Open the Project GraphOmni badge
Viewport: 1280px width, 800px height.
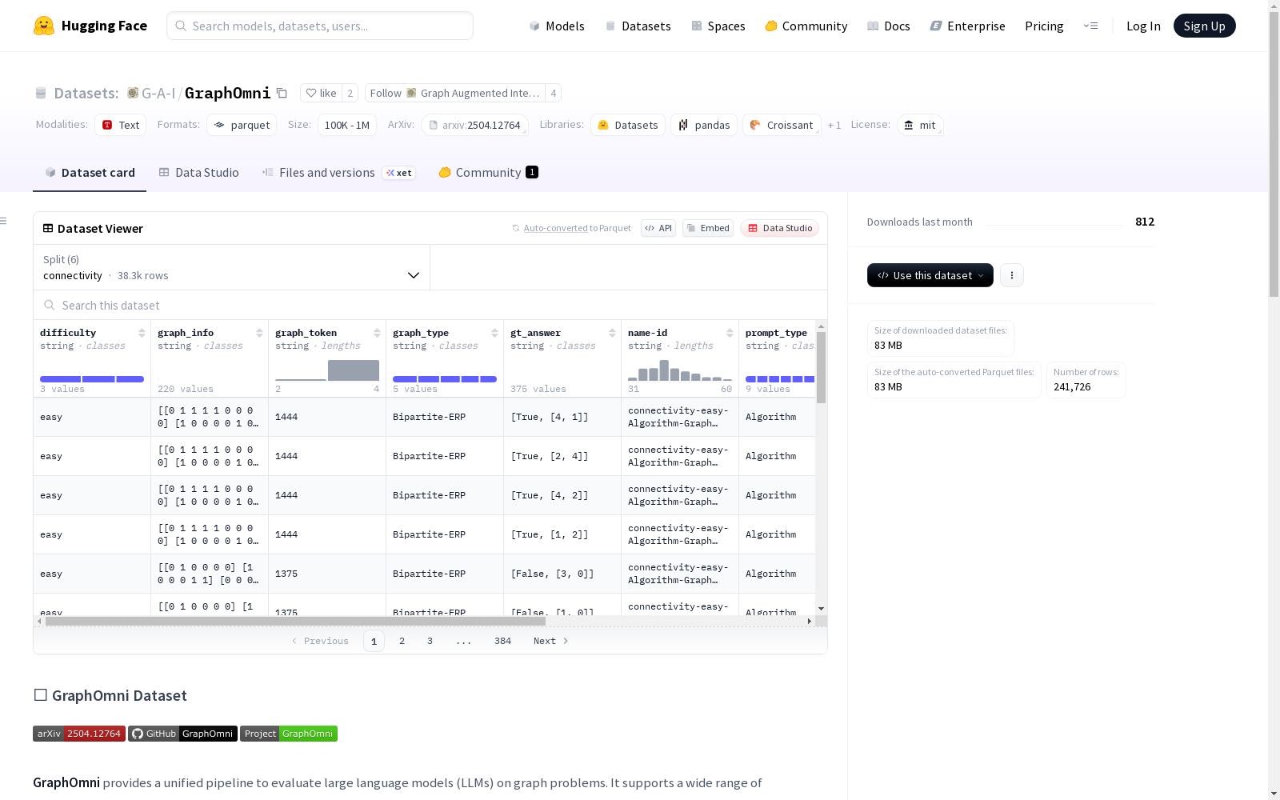coord(289,734)
